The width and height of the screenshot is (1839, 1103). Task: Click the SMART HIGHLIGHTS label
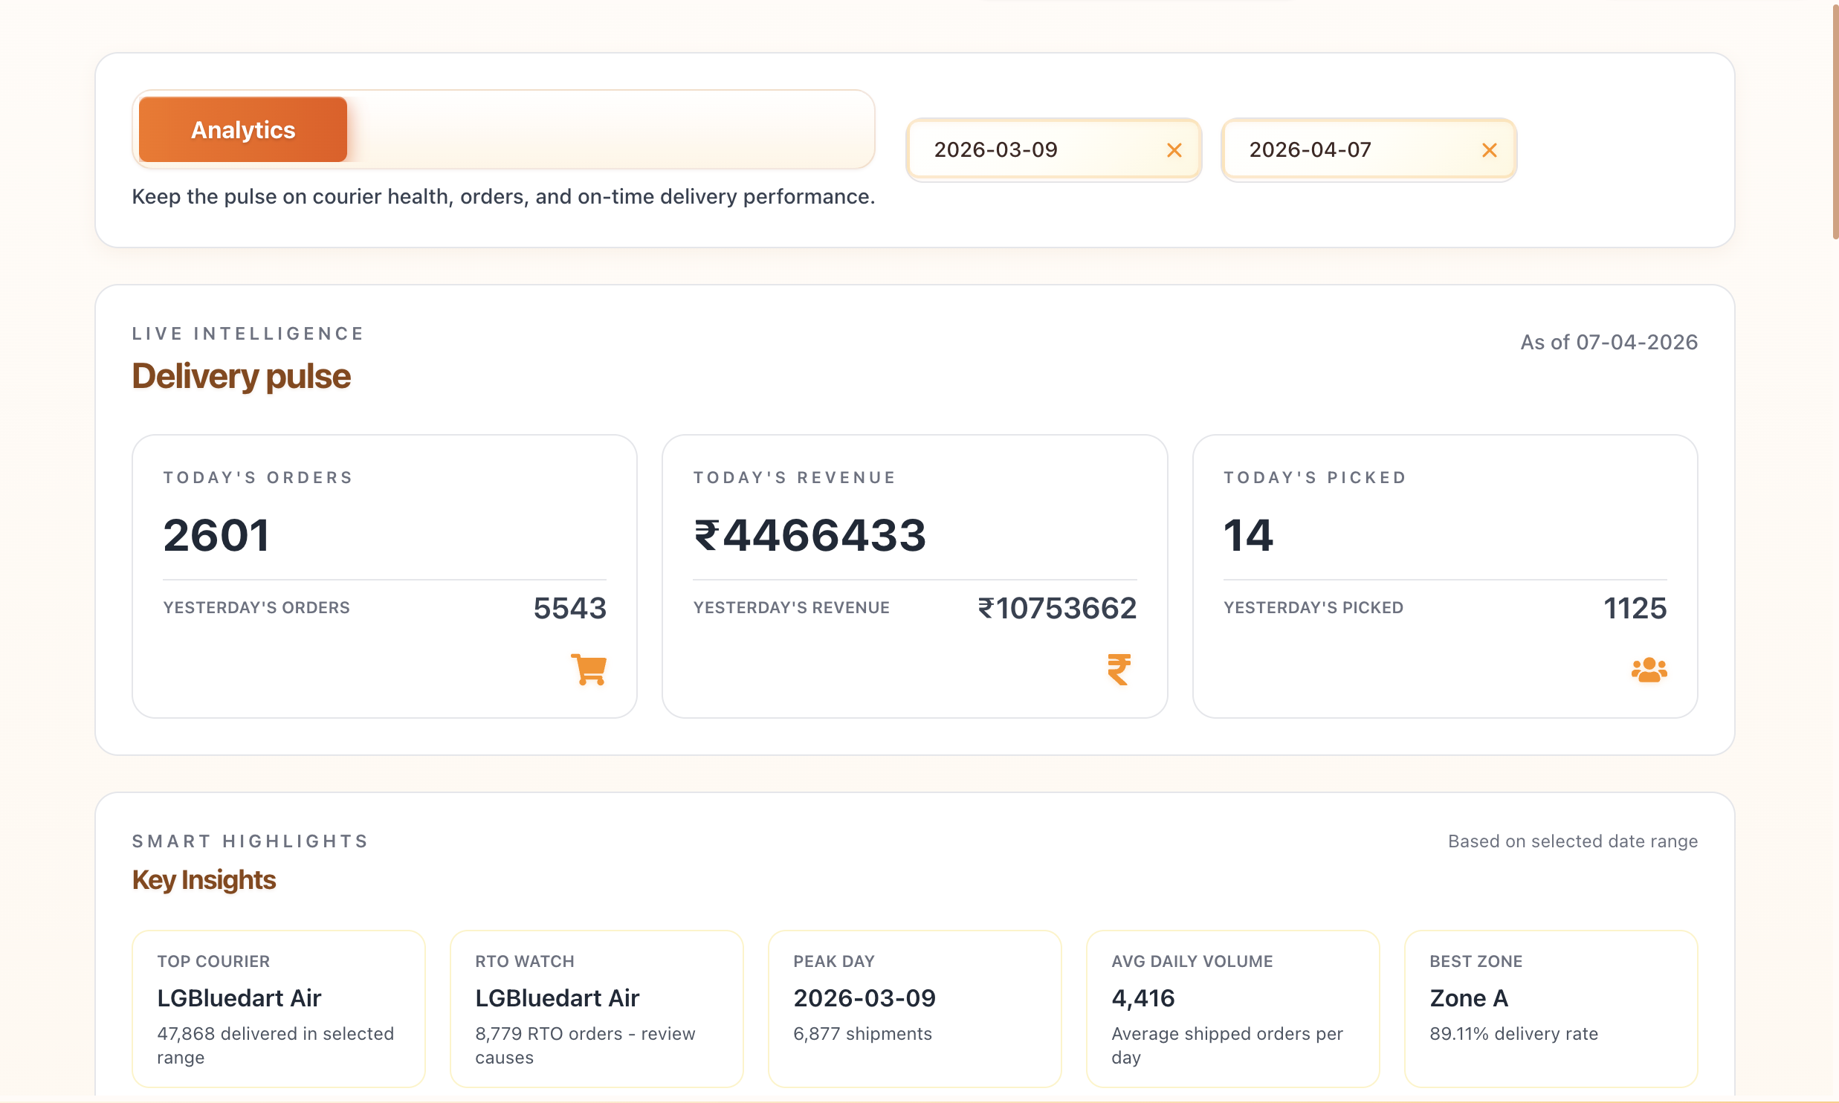tap(251, 841)
